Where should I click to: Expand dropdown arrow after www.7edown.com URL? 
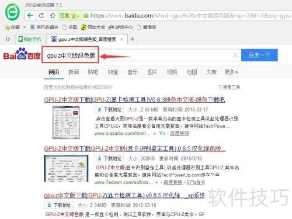coord(157,183)
